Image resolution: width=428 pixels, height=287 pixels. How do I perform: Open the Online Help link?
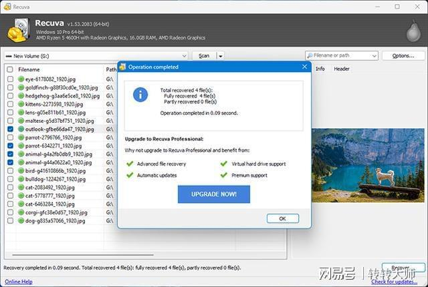click(19, 282)
